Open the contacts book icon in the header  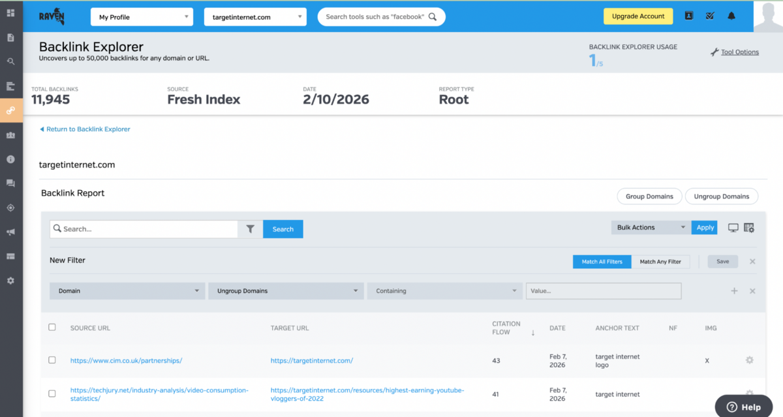(x=688, y=16)
